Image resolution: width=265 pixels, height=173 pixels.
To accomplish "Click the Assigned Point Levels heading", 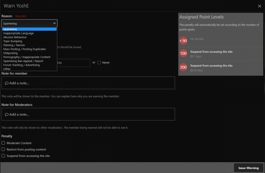I will pyautogui.click(x=201, y=17).
